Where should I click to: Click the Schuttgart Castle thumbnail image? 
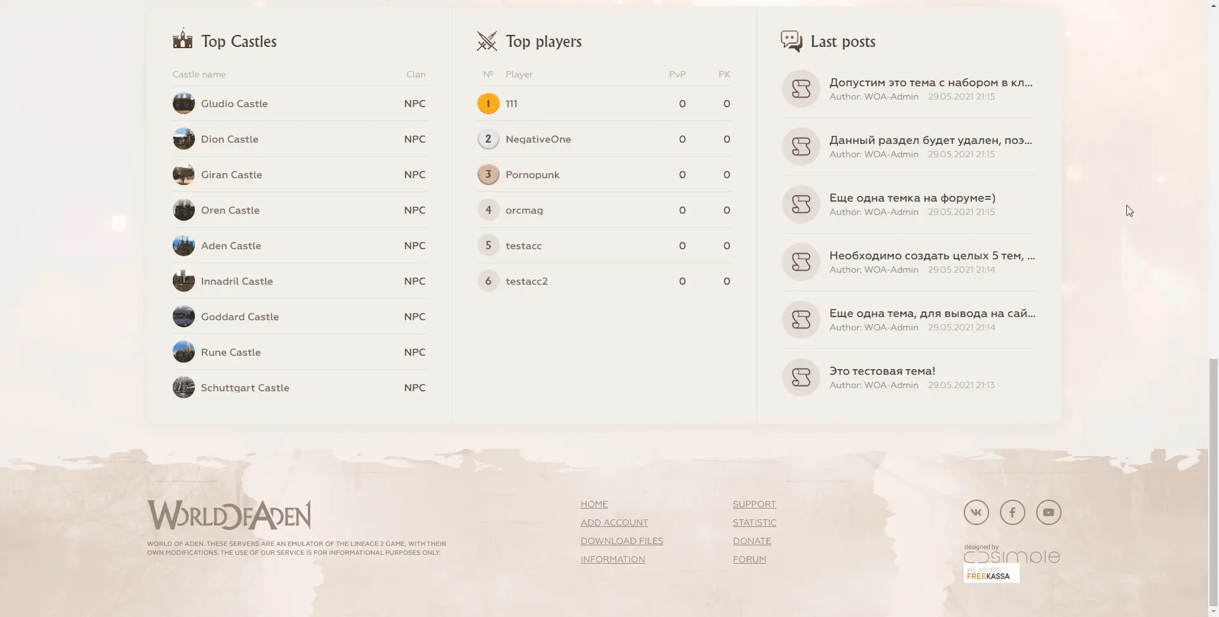[183, 387]
